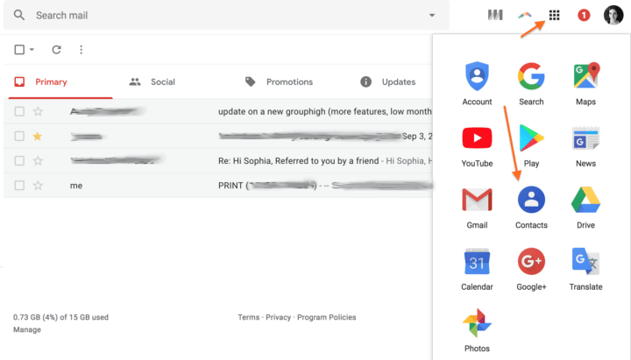Screen dimensions: 631x360
Task: Select checkbox for the email from me
Action: 19,186
